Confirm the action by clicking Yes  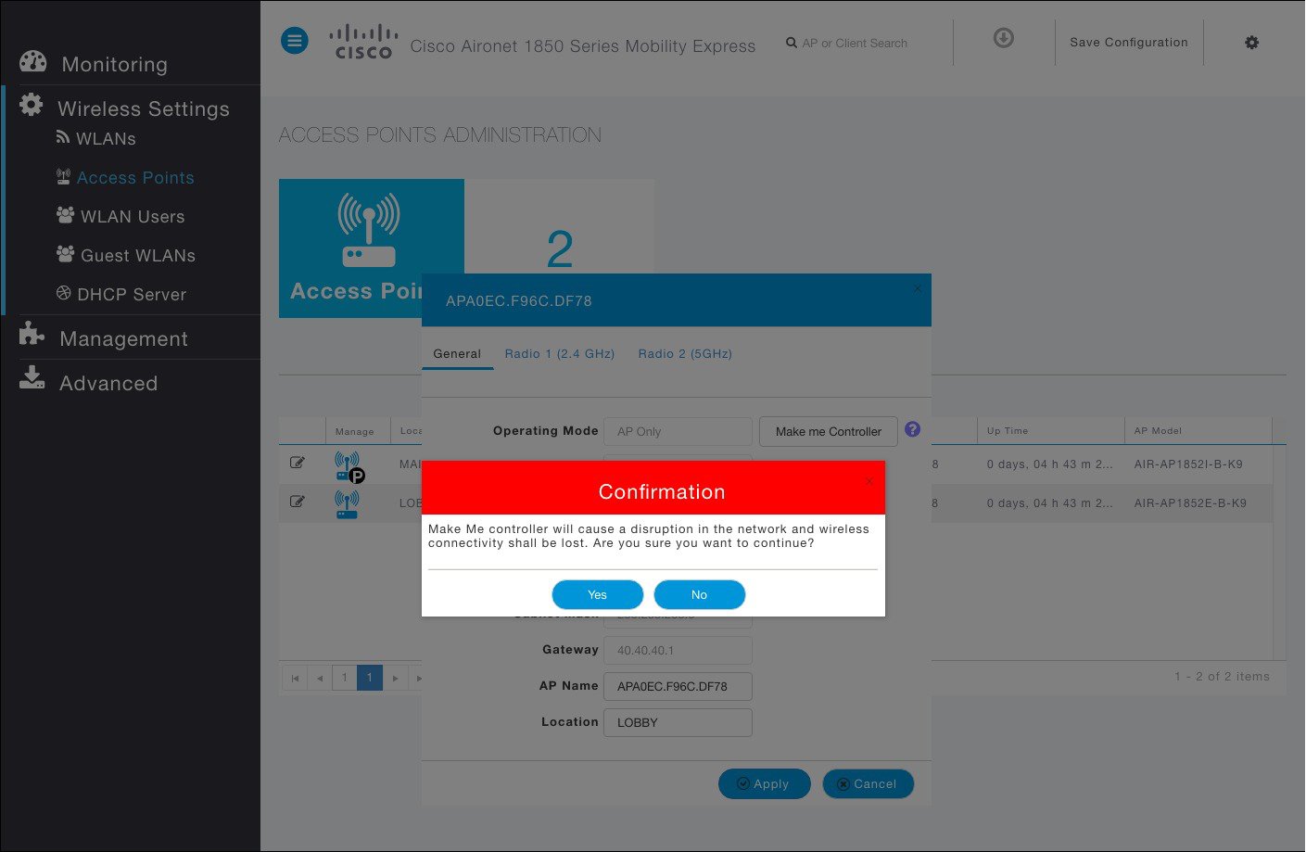597,594
